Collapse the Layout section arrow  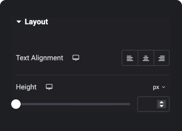click(19, 22)
